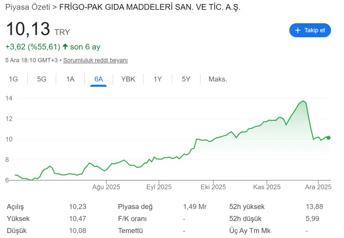Show the 5Y time range
Viewport: 344px width, 238px height.
pyautogui.click(x=186, y=79)
